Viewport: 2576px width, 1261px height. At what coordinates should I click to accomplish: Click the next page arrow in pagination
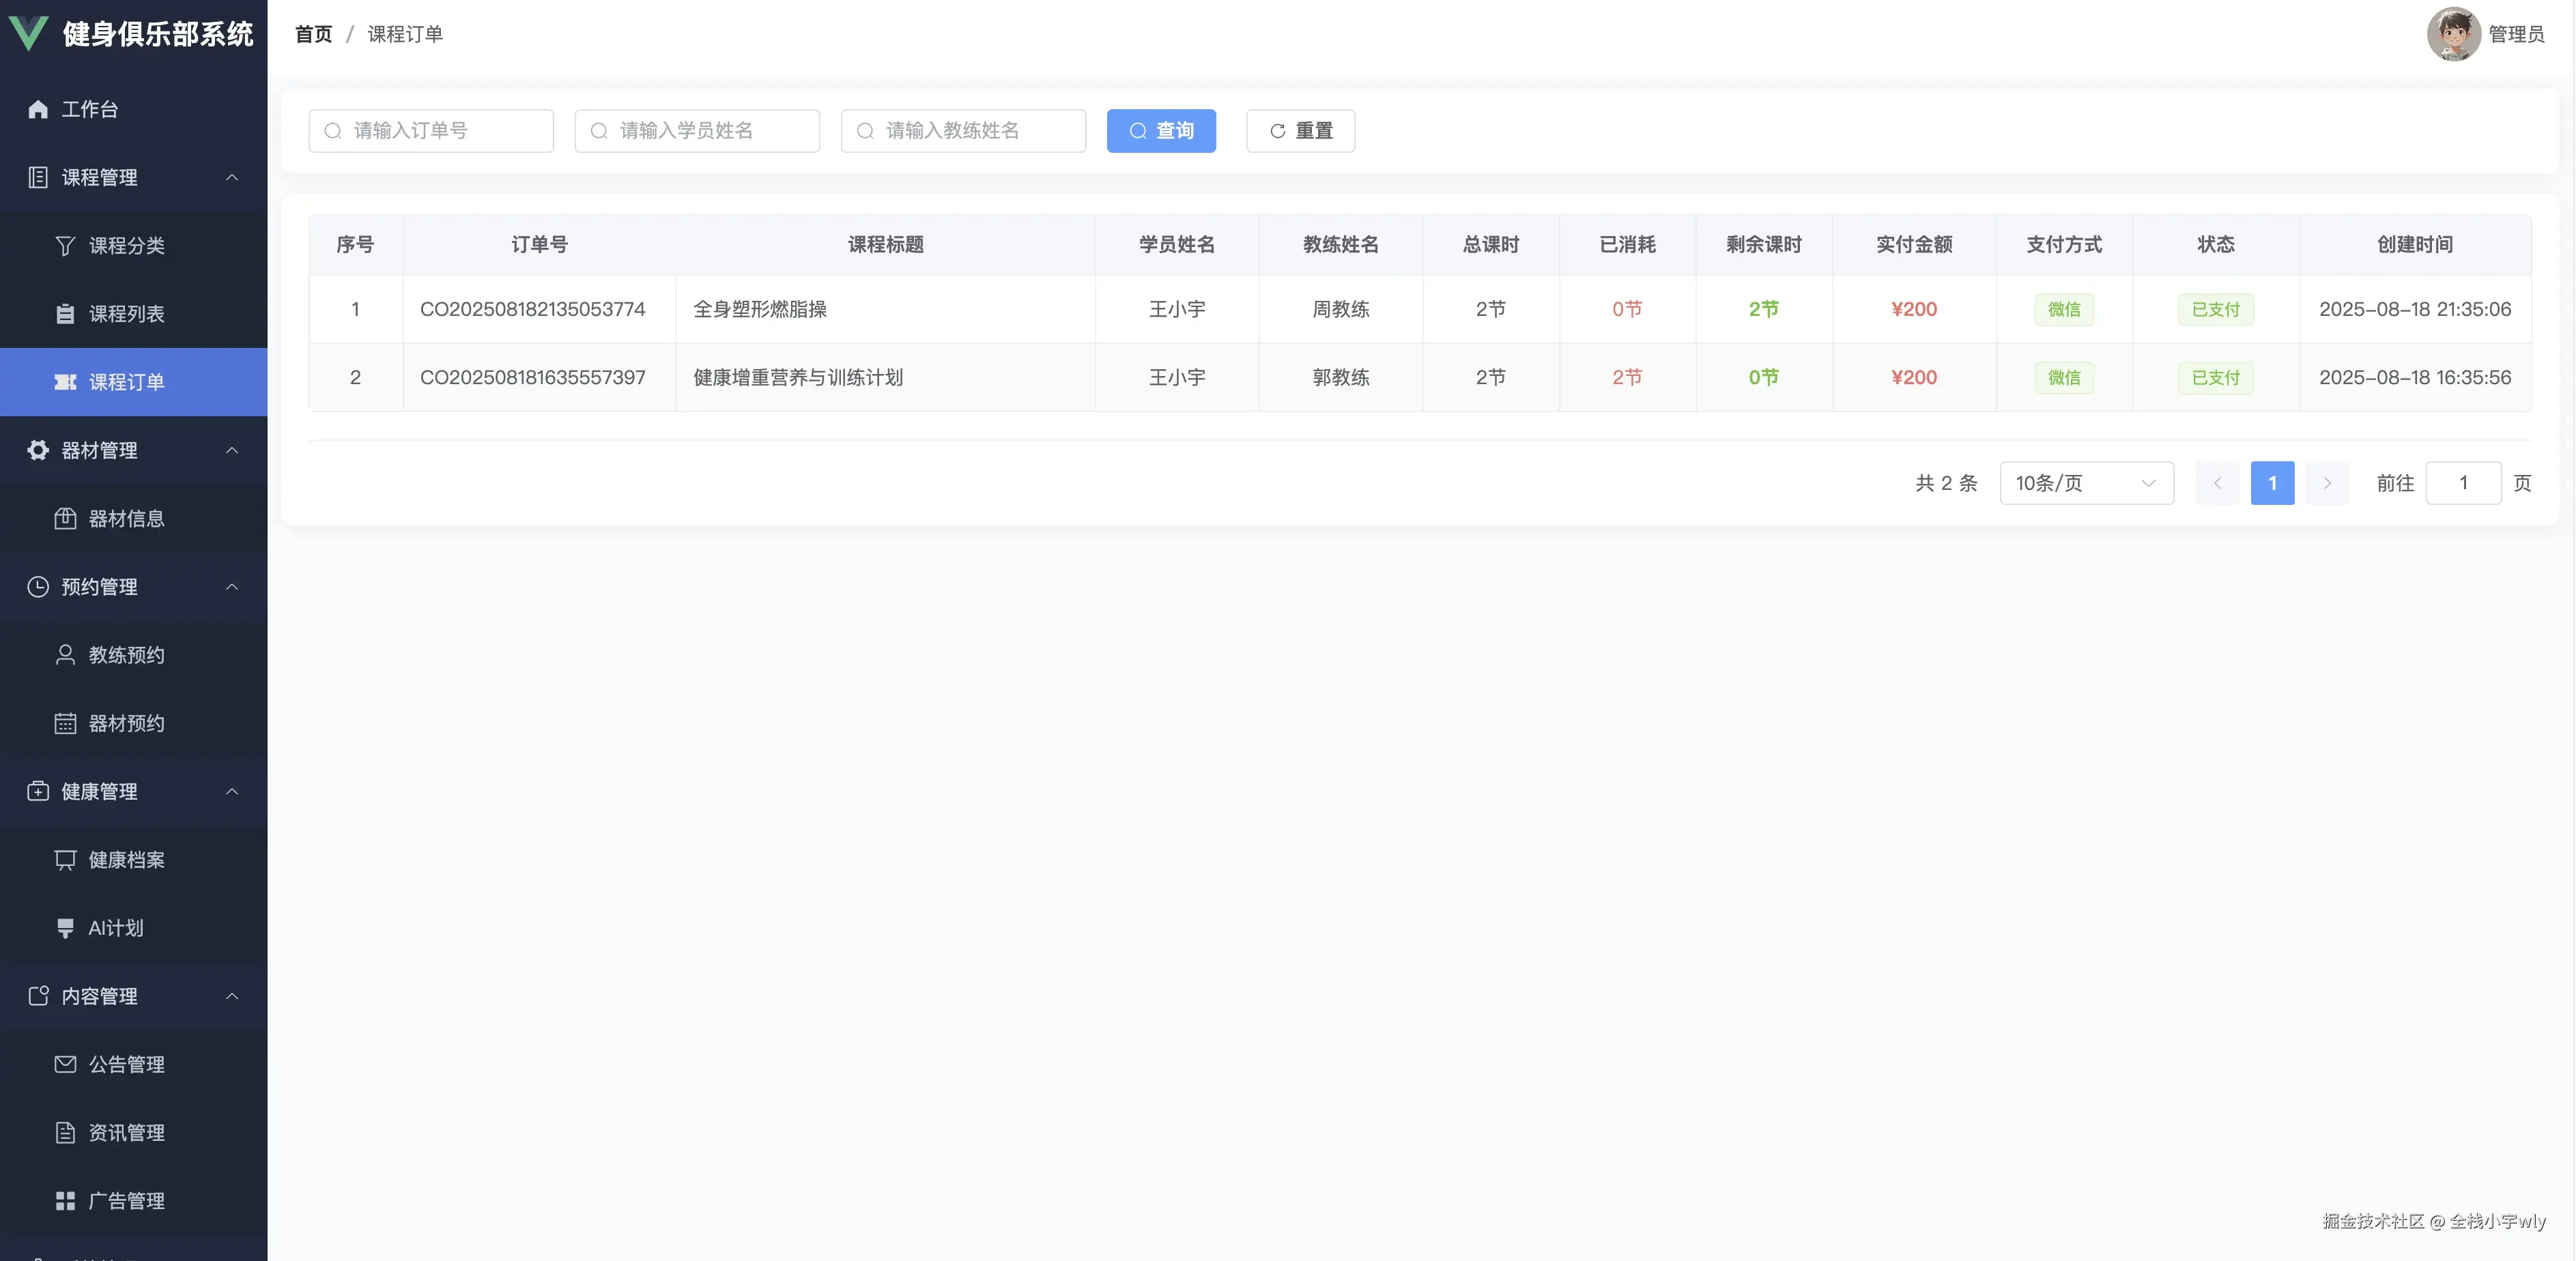(2327, 483)
